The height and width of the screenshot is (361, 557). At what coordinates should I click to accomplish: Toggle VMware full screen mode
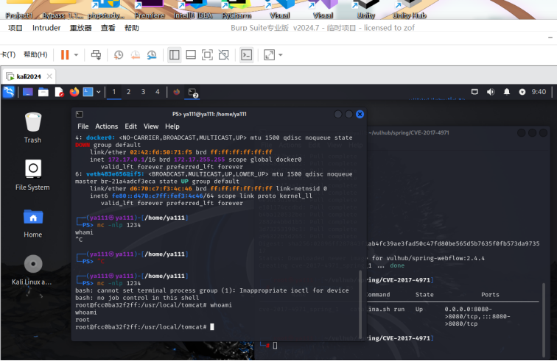[207, 54]
